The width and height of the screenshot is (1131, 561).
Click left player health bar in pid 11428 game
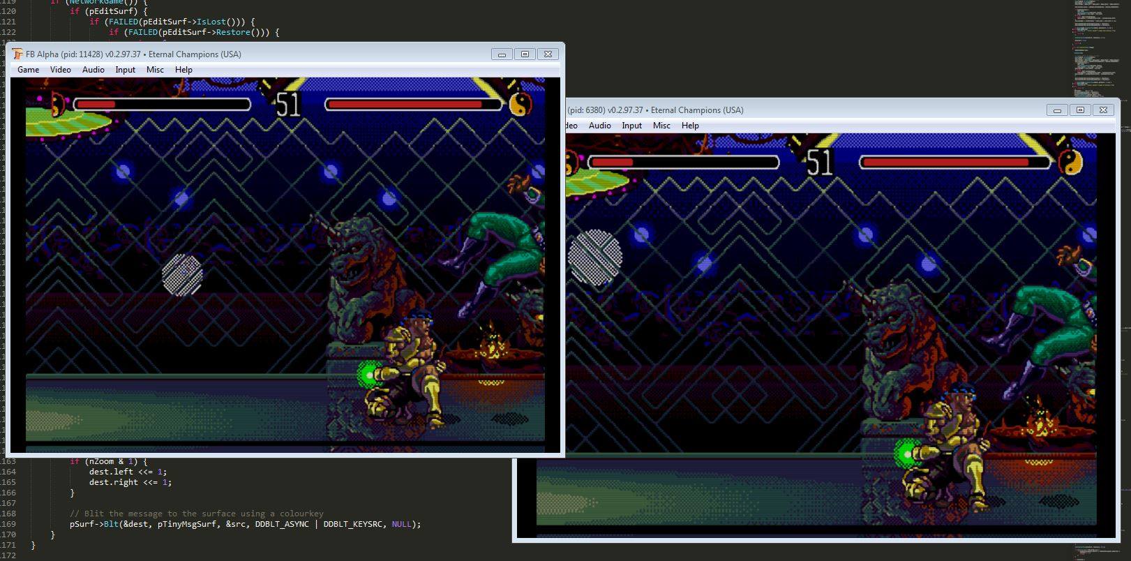[x=162, y=105]
